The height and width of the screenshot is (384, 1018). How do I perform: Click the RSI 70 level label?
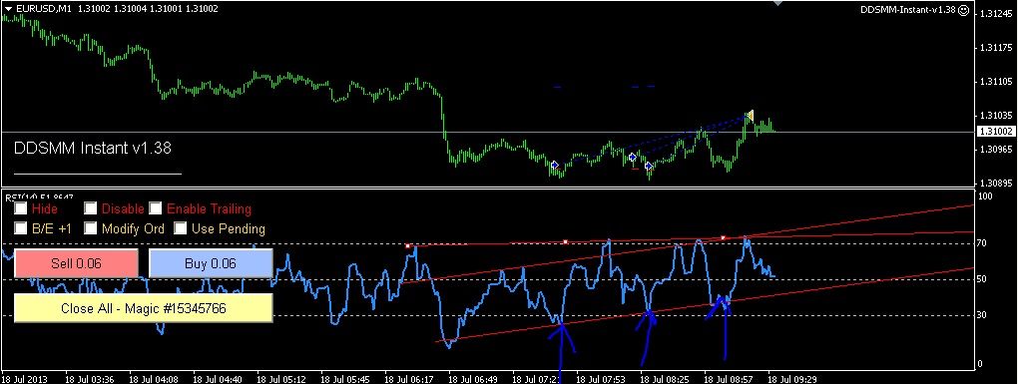pos(982,243)
